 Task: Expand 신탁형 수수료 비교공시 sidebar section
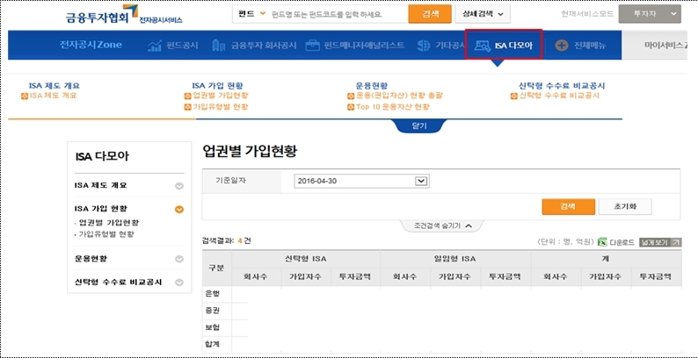click(179, 283)
